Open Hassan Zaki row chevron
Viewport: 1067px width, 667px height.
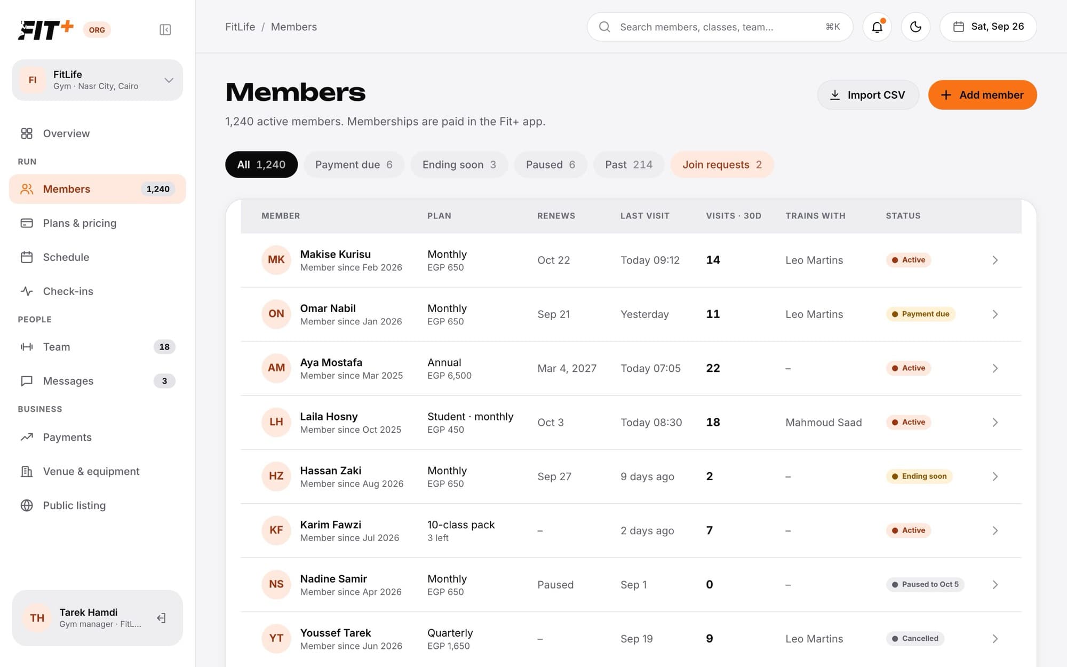click(995, 477)
